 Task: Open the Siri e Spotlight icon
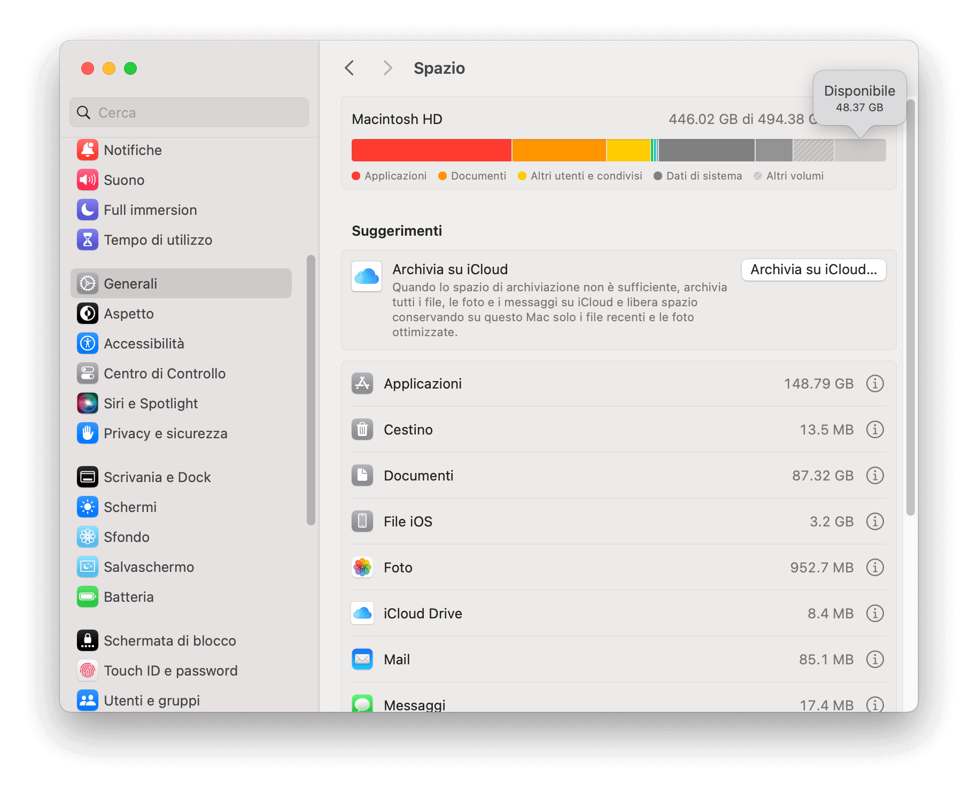pyautogui.click(x=88, y=404)
